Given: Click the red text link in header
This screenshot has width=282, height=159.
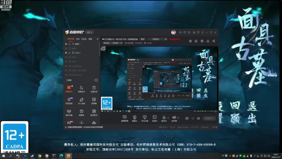Looking at the screenshot, I should click(x=174, y=39).
